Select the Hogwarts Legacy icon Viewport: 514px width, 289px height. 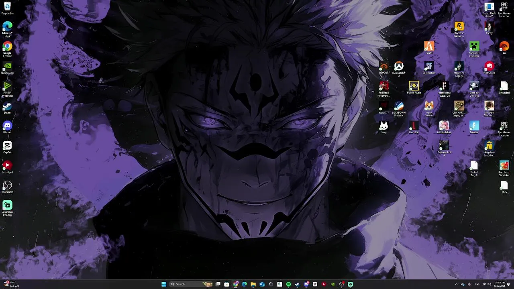point(459,69)
